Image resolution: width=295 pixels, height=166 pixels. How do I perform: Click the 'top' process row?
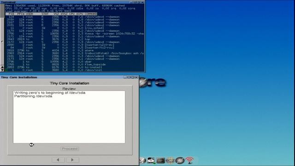tap(48, 39)
